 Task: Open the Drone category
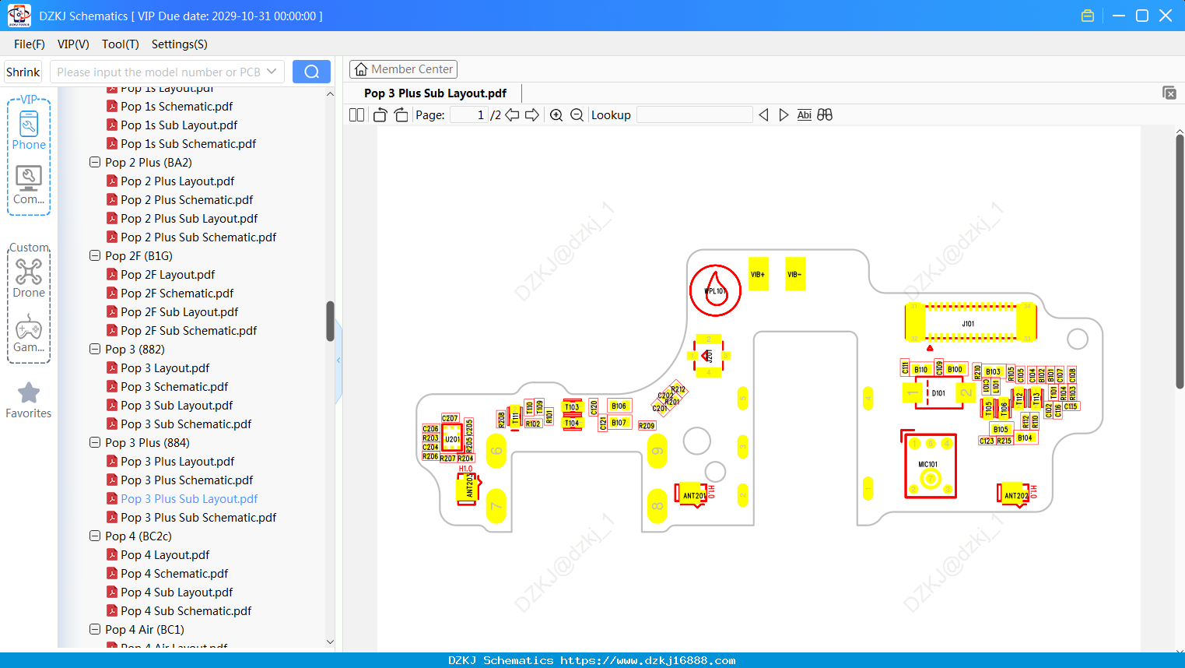(29, 278)
